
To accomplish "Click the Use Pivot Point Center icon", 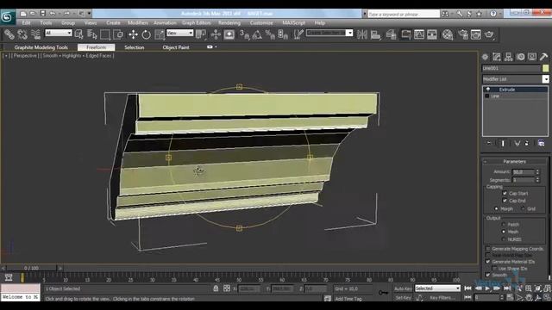I will [201, 34].
